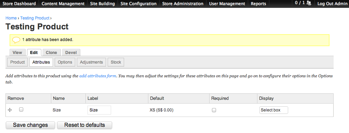Image resolution: width=349 pixels, height=133 pixels.
Task: Open the Site Configuration menu
Action: click(x=138, y=4)
